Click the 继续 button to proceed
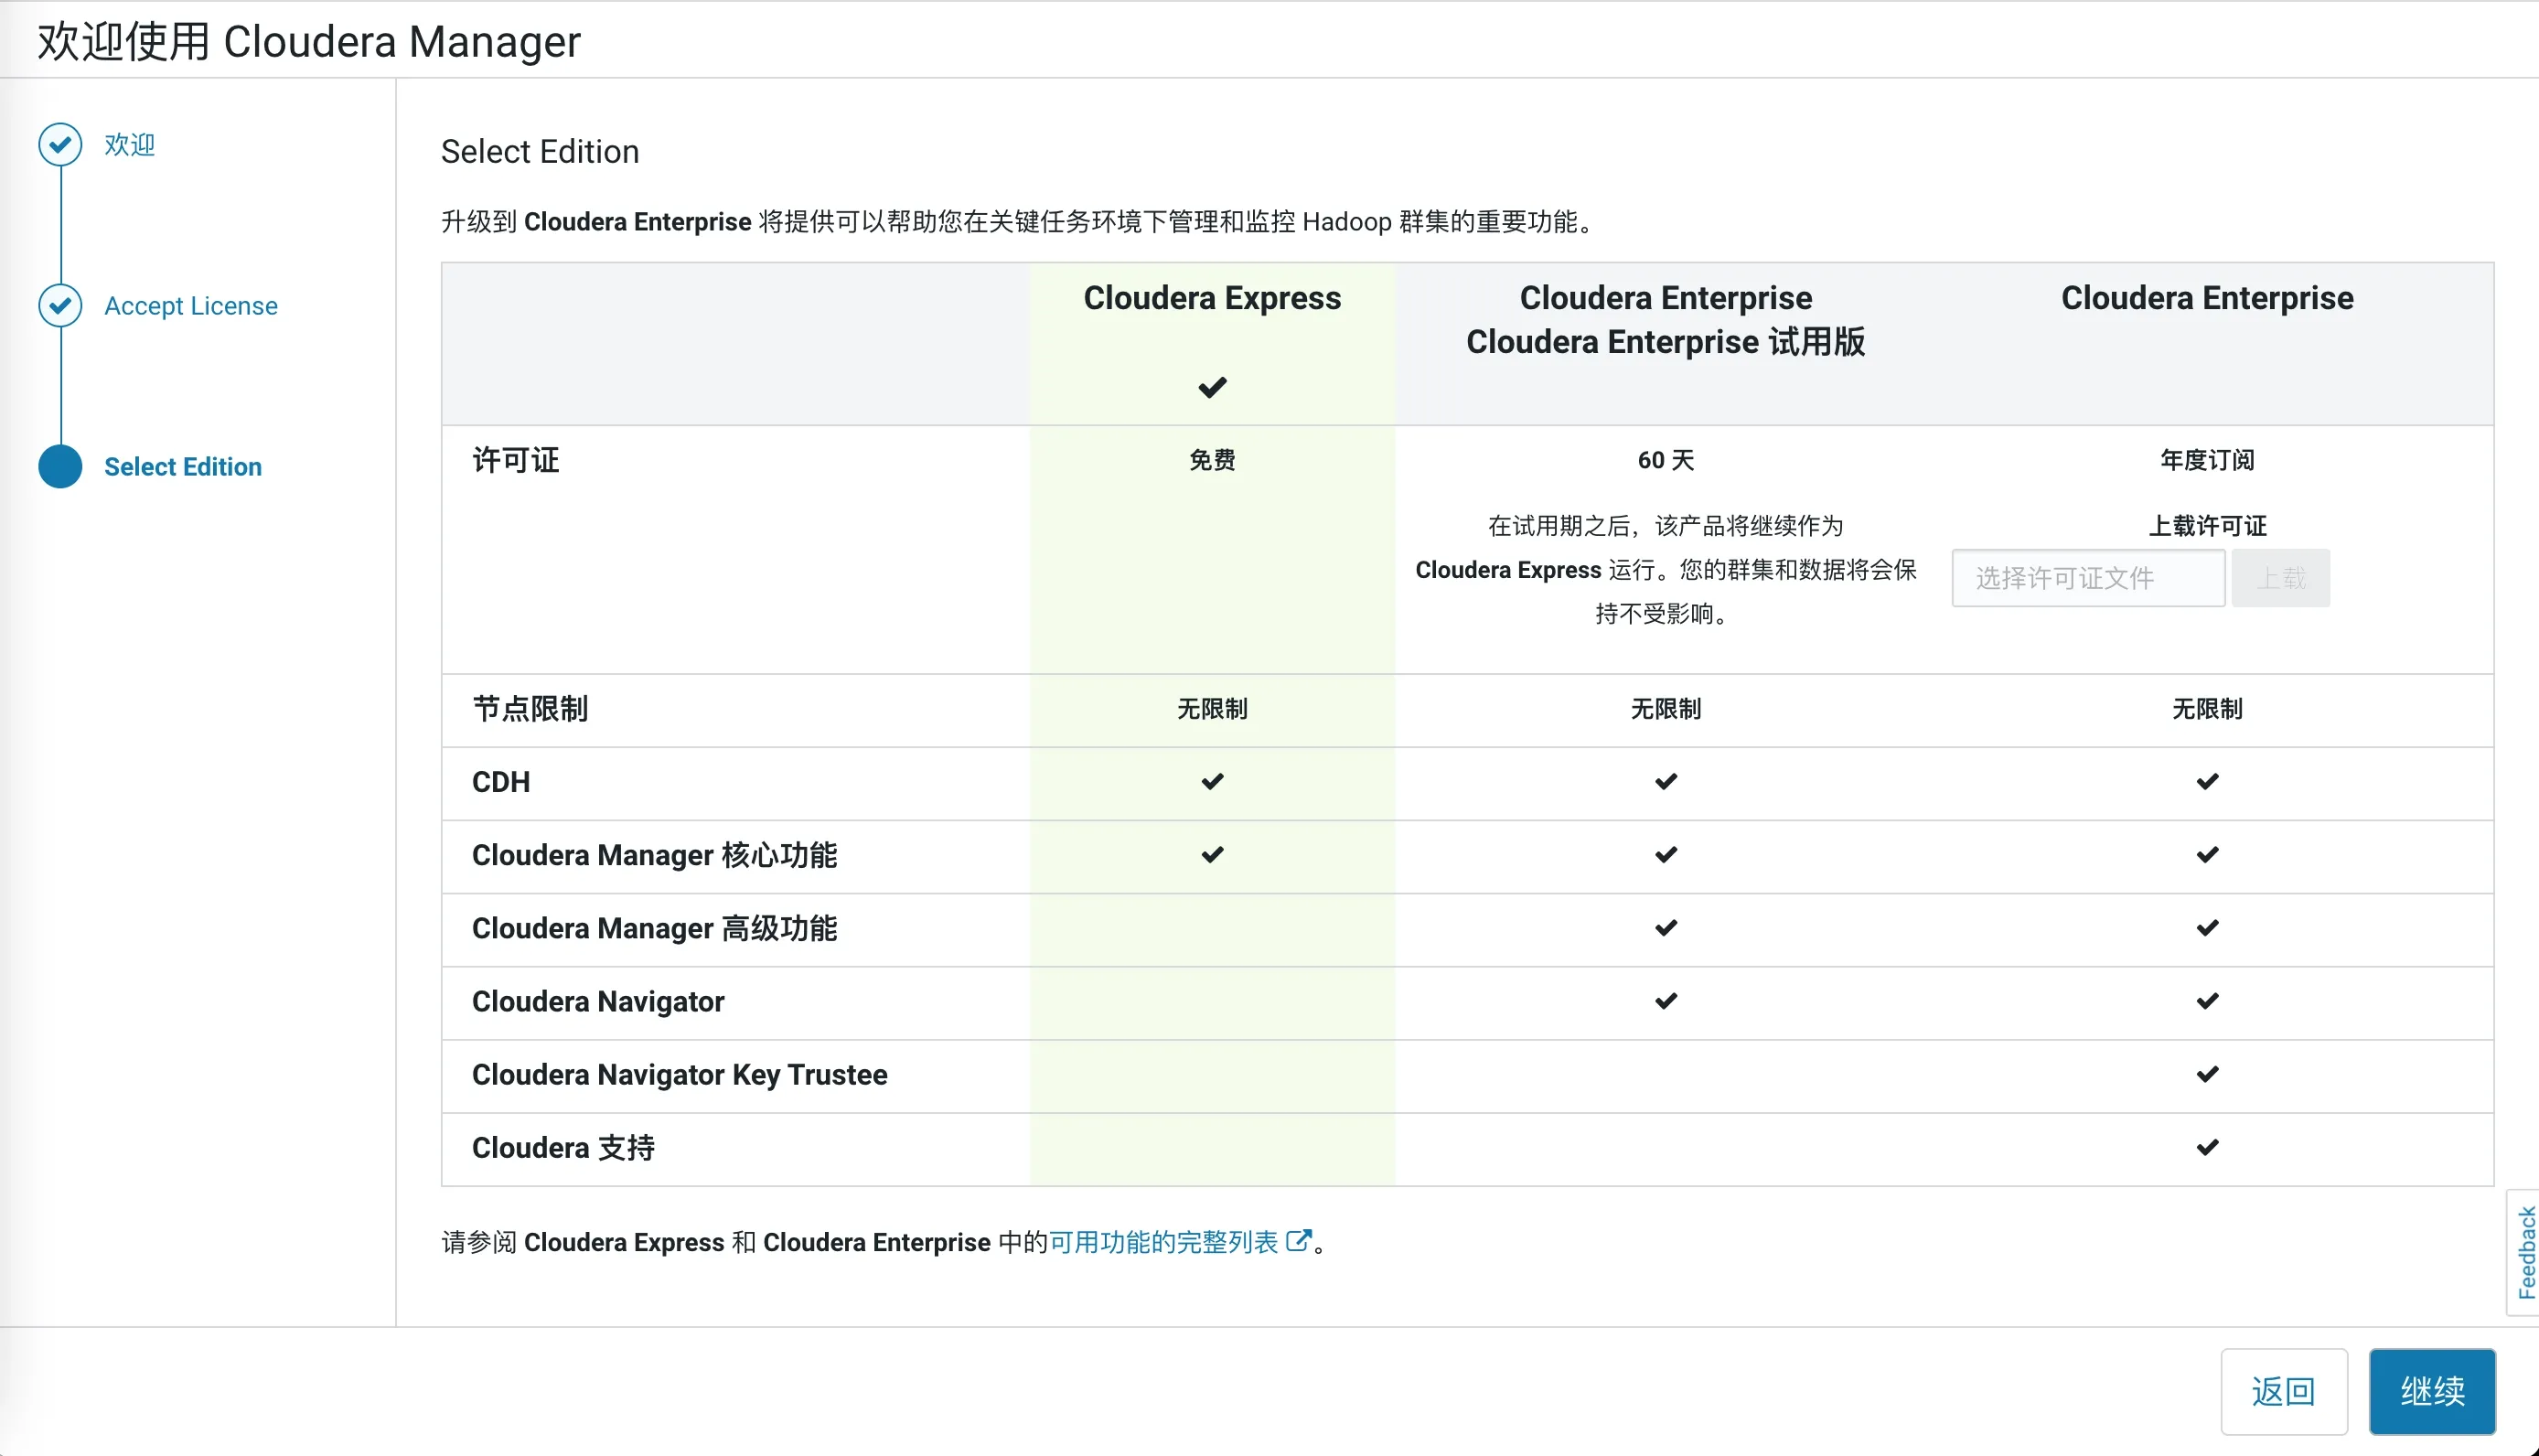 (x=2432, y=1390)
